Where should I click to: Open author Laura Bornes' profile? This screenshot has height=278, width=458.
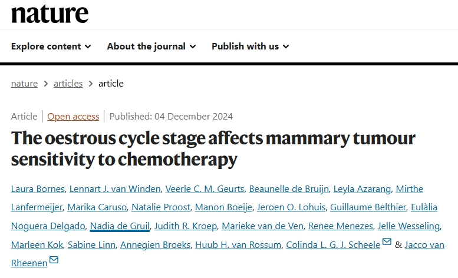tap(36, 189)
